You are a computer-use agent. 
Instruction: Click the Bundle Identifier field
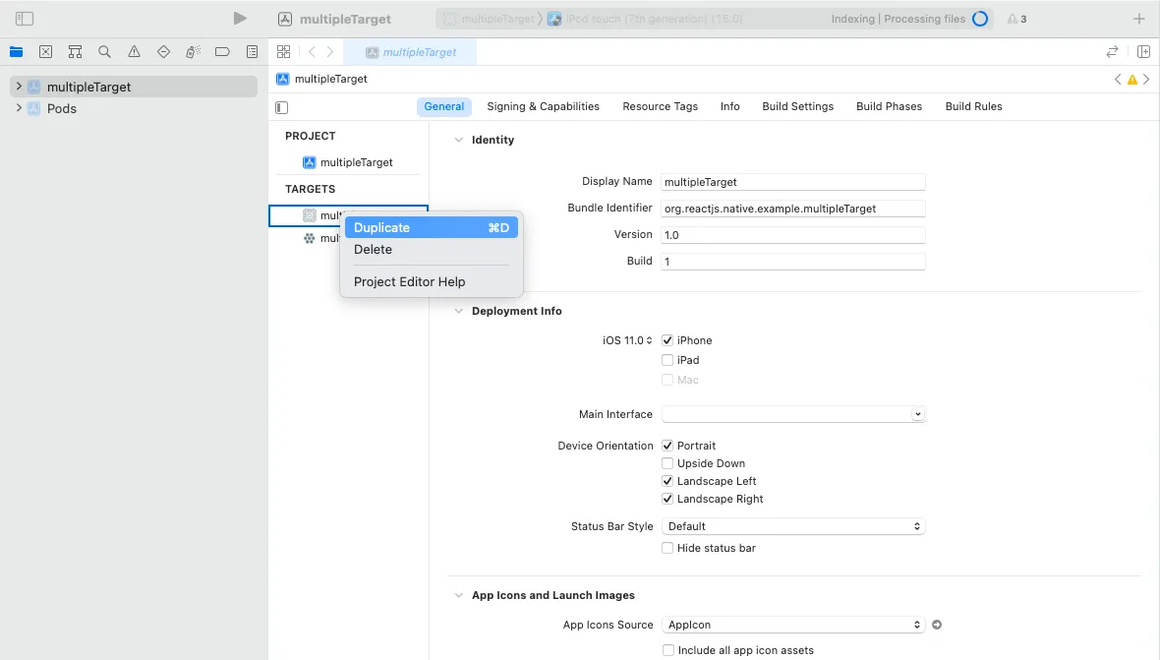click(x=793, y=209)
